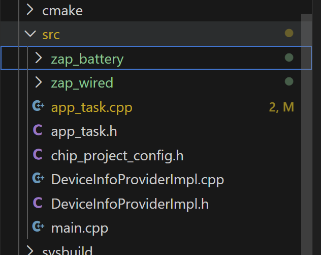
Task: Click the "2, M" modified badge
Action: tap(281, 107)
